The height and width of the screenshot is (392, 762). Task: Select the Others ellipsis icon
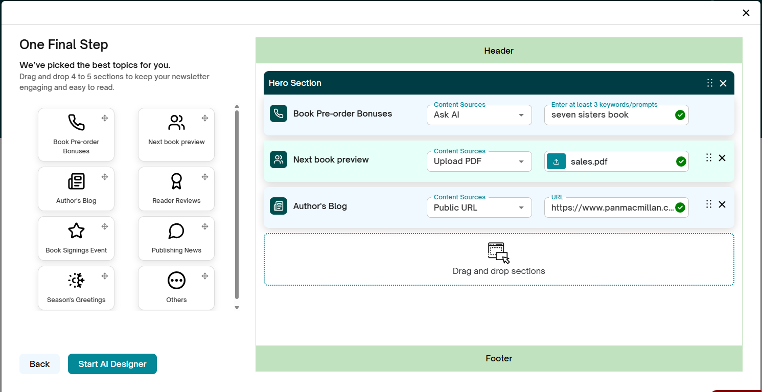click(176, 280)
